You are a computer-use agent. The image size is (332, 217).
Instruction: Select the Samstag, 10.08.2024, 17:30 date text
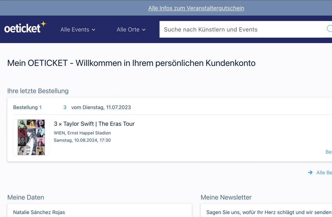(x=82, y=140)
